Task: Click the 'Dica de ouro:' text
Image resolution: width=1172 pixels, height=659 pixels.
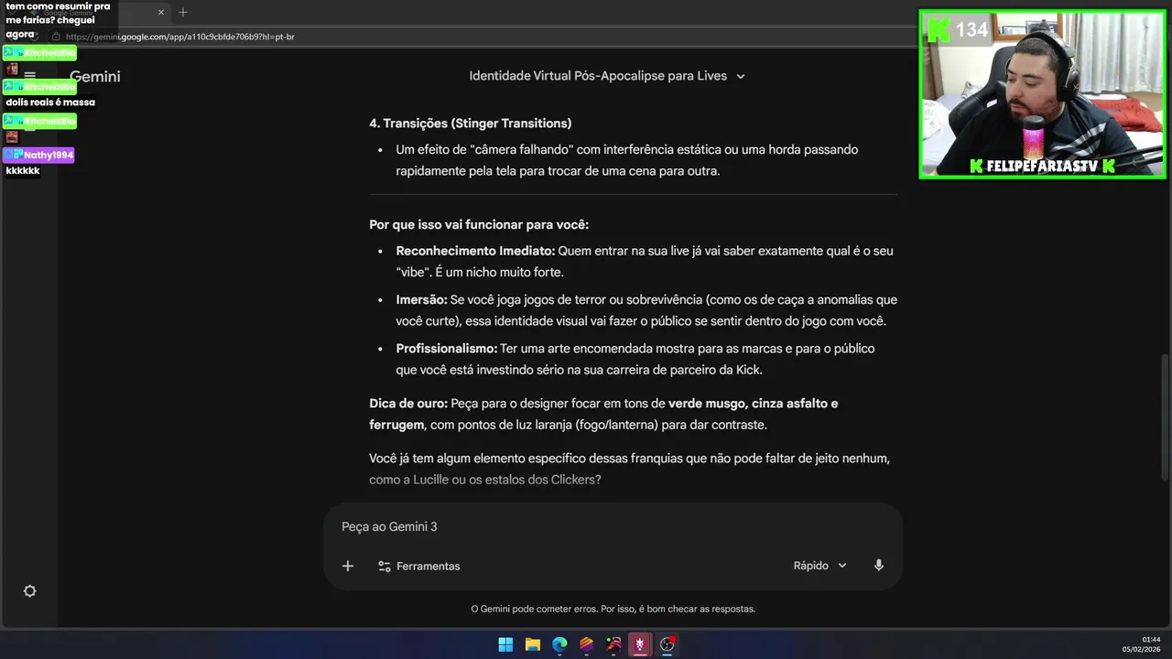Action: (408, 404)
